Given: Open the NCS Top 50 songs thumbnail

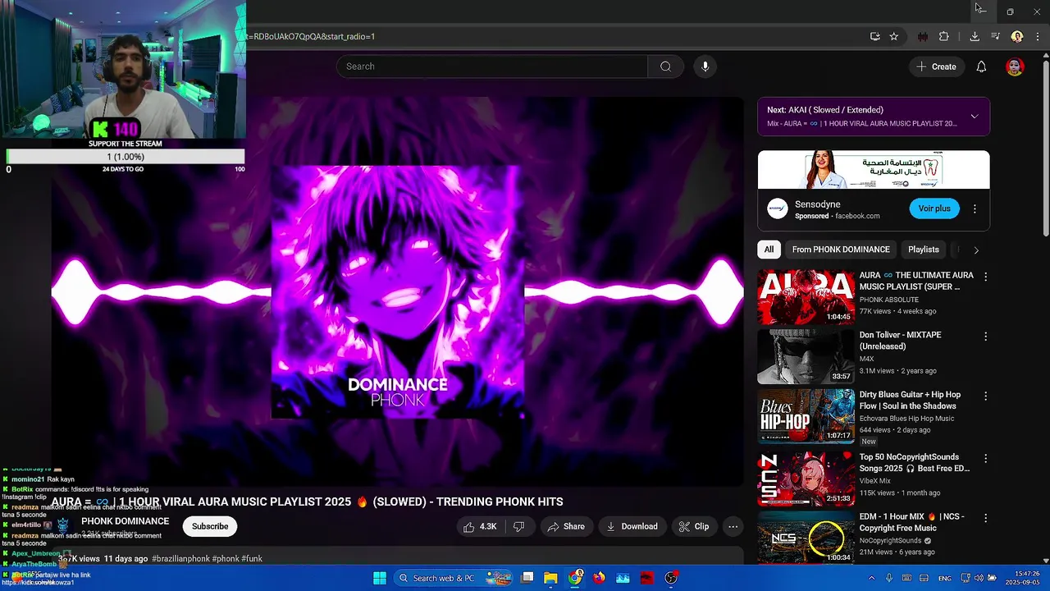Looking at the screenshot, I should [806, 479].
